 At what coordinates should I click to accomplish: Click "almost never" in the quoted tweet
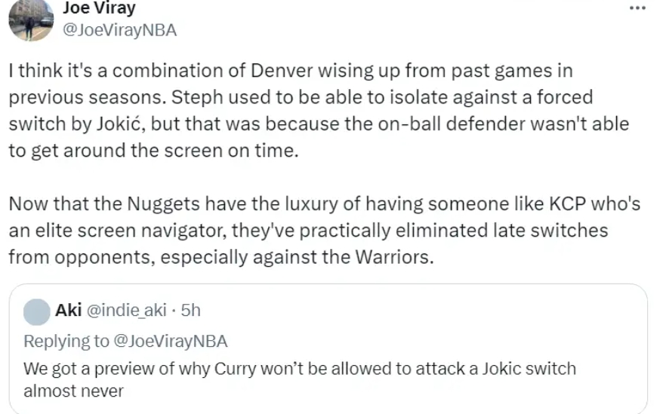click(73, 391)
